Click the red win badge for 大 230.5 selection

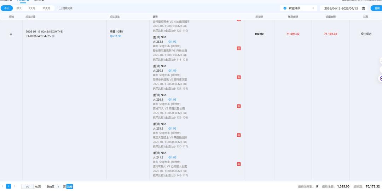click(x=239, y=77)
